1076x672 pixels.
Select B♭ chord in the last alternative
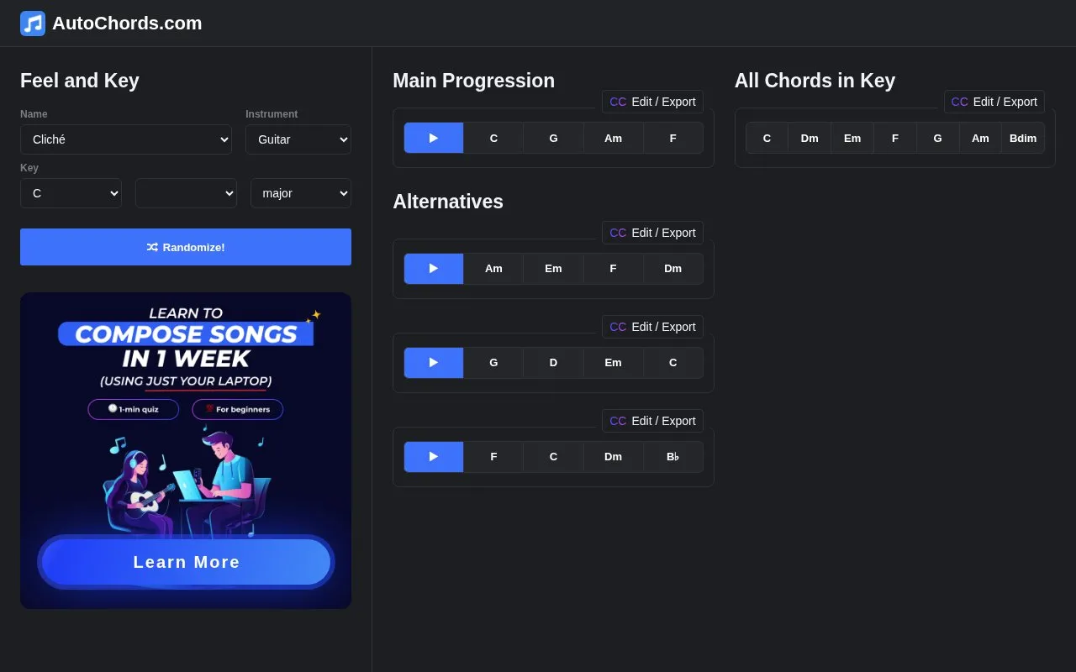pos(673,457)
